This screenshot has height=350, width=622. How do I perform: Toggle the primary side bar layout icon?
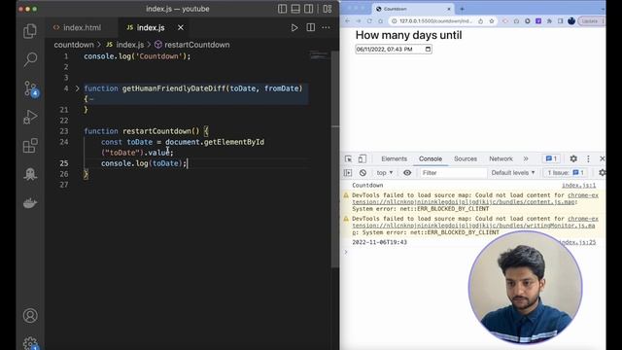click(282, 9)
